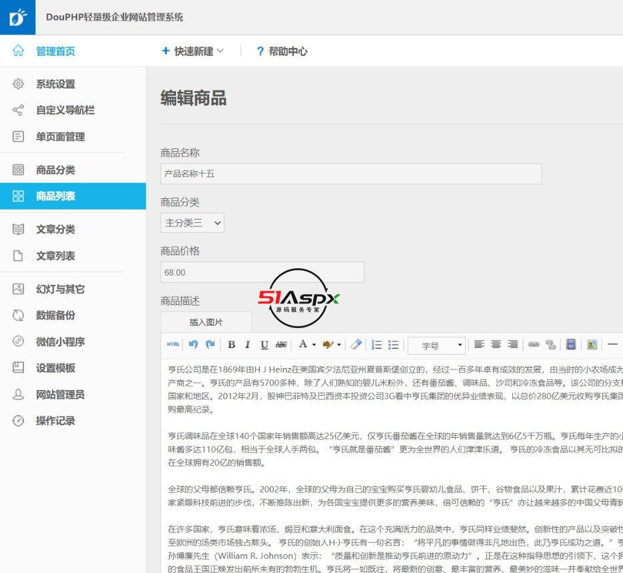The width and height of the screenshot is (623, 573).
Task: Click the HTML source mode icon
Action: pos(173,345)
